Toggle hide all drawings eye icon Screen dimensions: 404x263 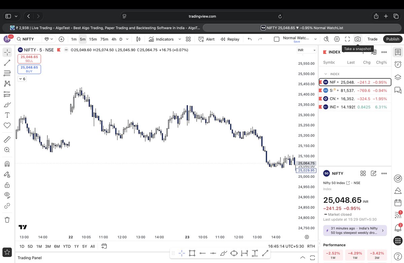[7, 195]
